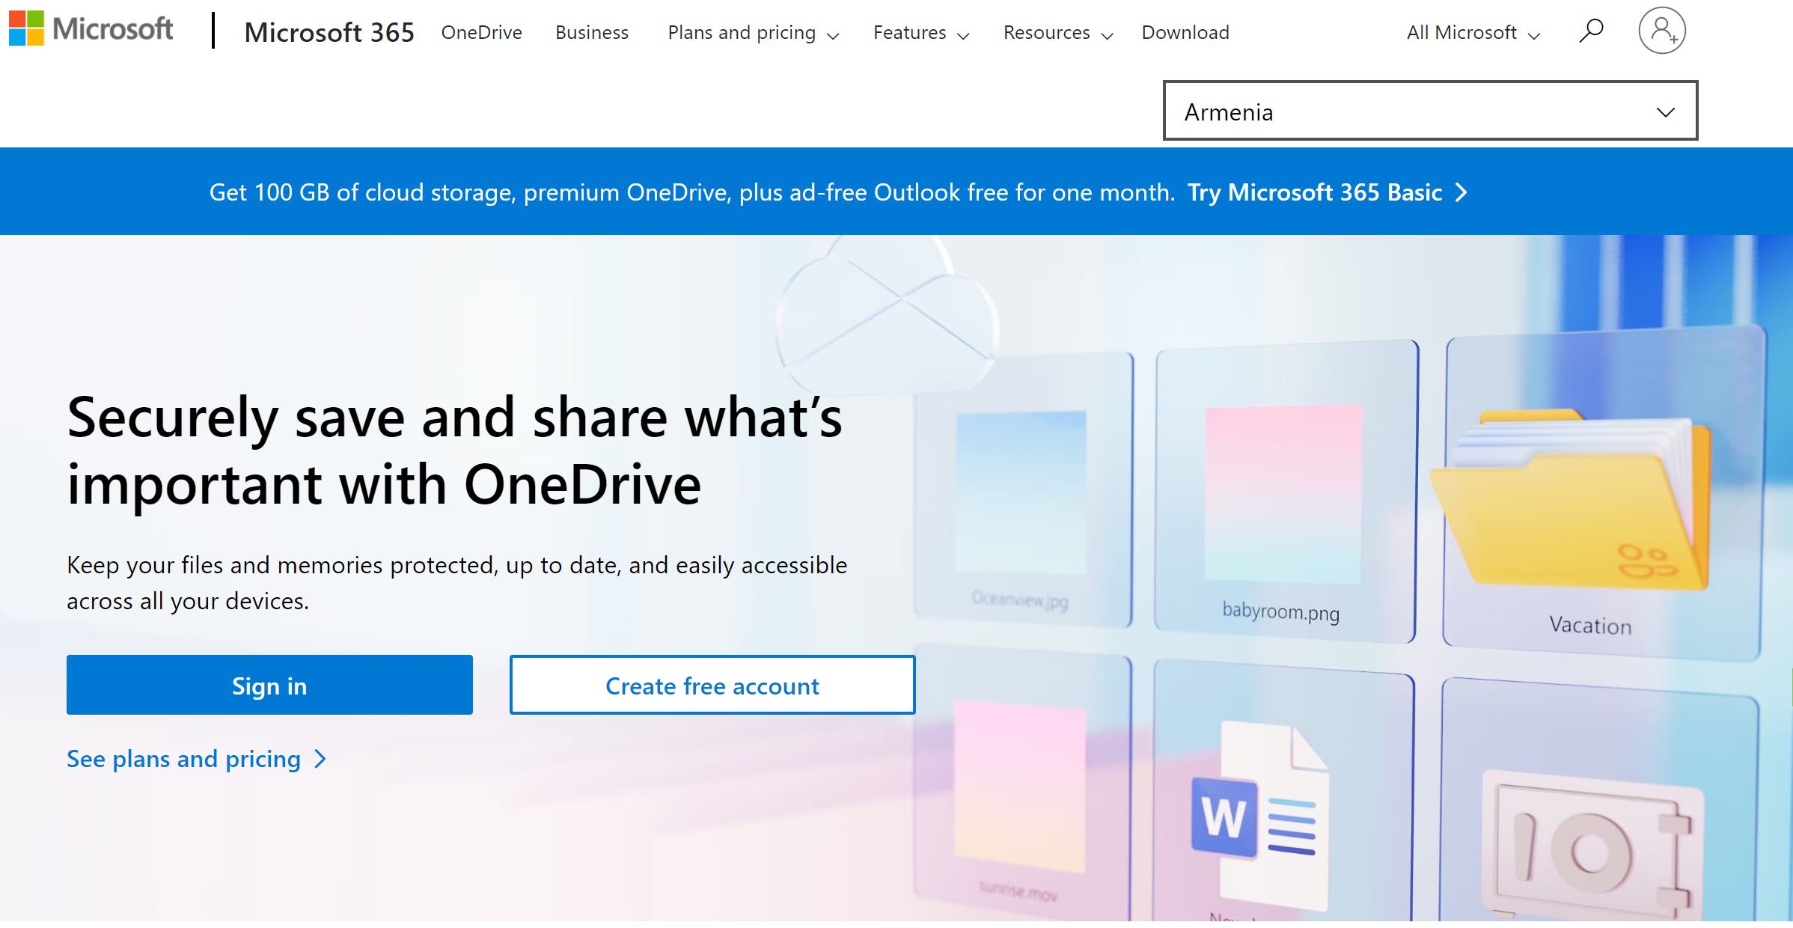Viewport: 1793px width, 928px height.
Task: Open the Plans and pricing dropdown
Action: (x=753, y=32)
